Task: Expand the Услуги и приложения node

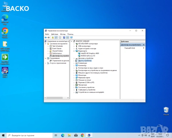Action: 46,63
